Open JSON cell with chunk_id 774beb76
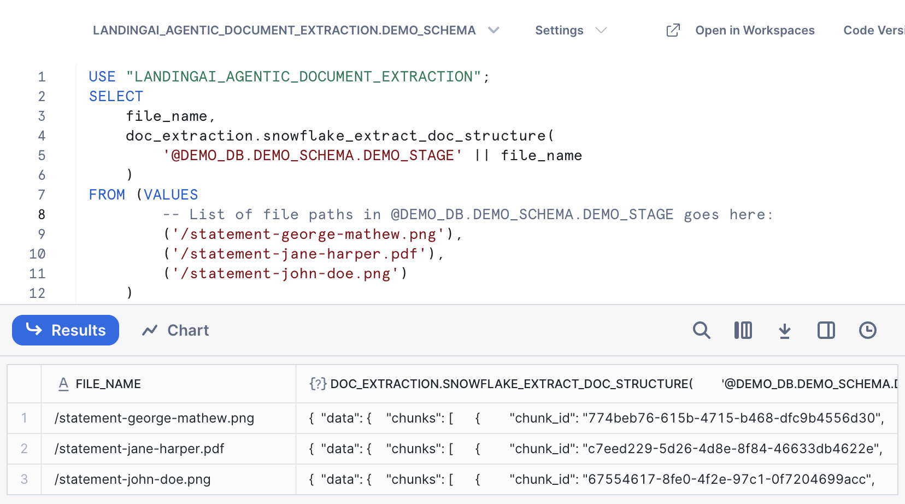The height and width of the screenshot is (504, 905). 597,418
